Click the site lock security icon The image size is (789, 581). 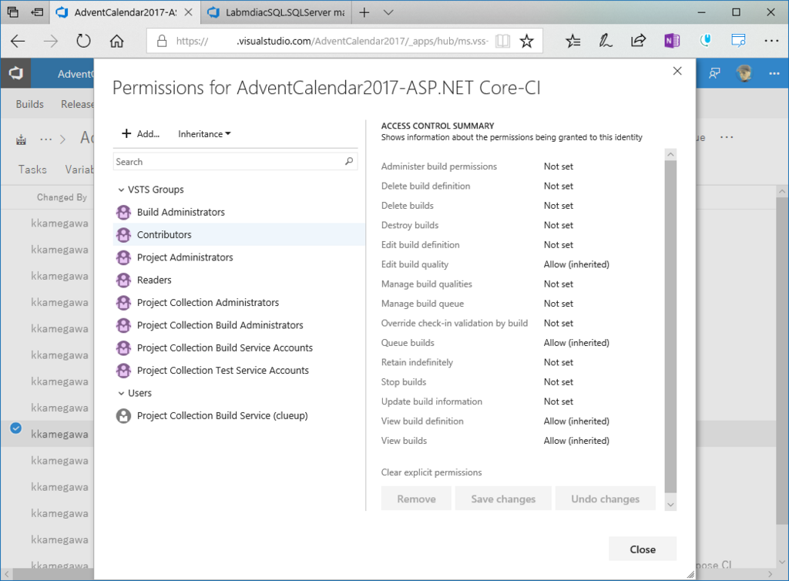click(162, 41)
